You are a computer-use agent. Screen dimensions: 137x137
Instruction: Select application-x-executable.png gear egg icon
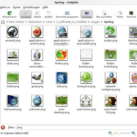coord(86,32)
